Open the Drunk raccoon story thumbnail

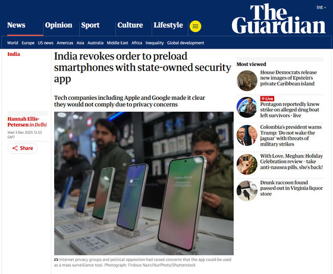click(x=247, y=191)
